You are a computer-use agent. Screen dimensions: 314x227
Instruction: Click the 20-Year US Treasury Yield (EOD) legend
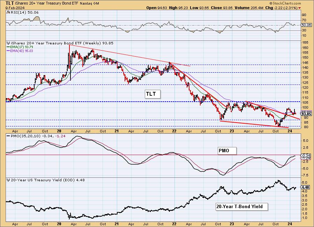point(46,180)
